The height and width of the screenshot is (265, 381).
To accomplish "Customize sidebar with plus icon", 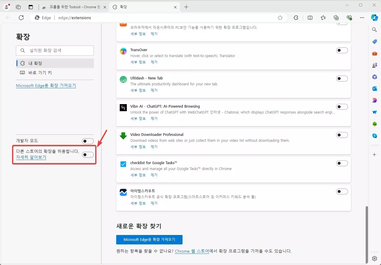I will [x=375, y=154].
